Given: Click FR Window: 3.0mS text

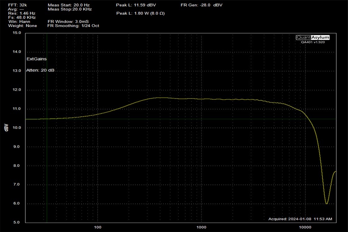Looking at the screenshot, I should (x=68, y=21).
